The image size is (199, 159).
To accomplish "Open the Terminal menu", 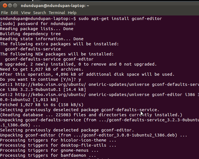I will [57, 13].
